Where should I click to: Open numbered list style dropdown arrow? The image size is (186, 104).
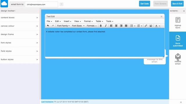pos(142,26)
